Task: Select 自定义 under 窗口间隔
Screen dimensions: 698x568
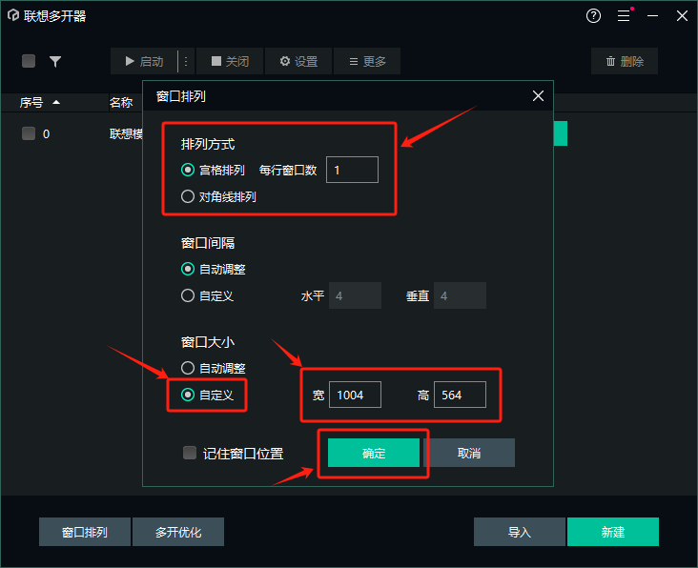Action: pyautogui.click(x=188, y=295)
